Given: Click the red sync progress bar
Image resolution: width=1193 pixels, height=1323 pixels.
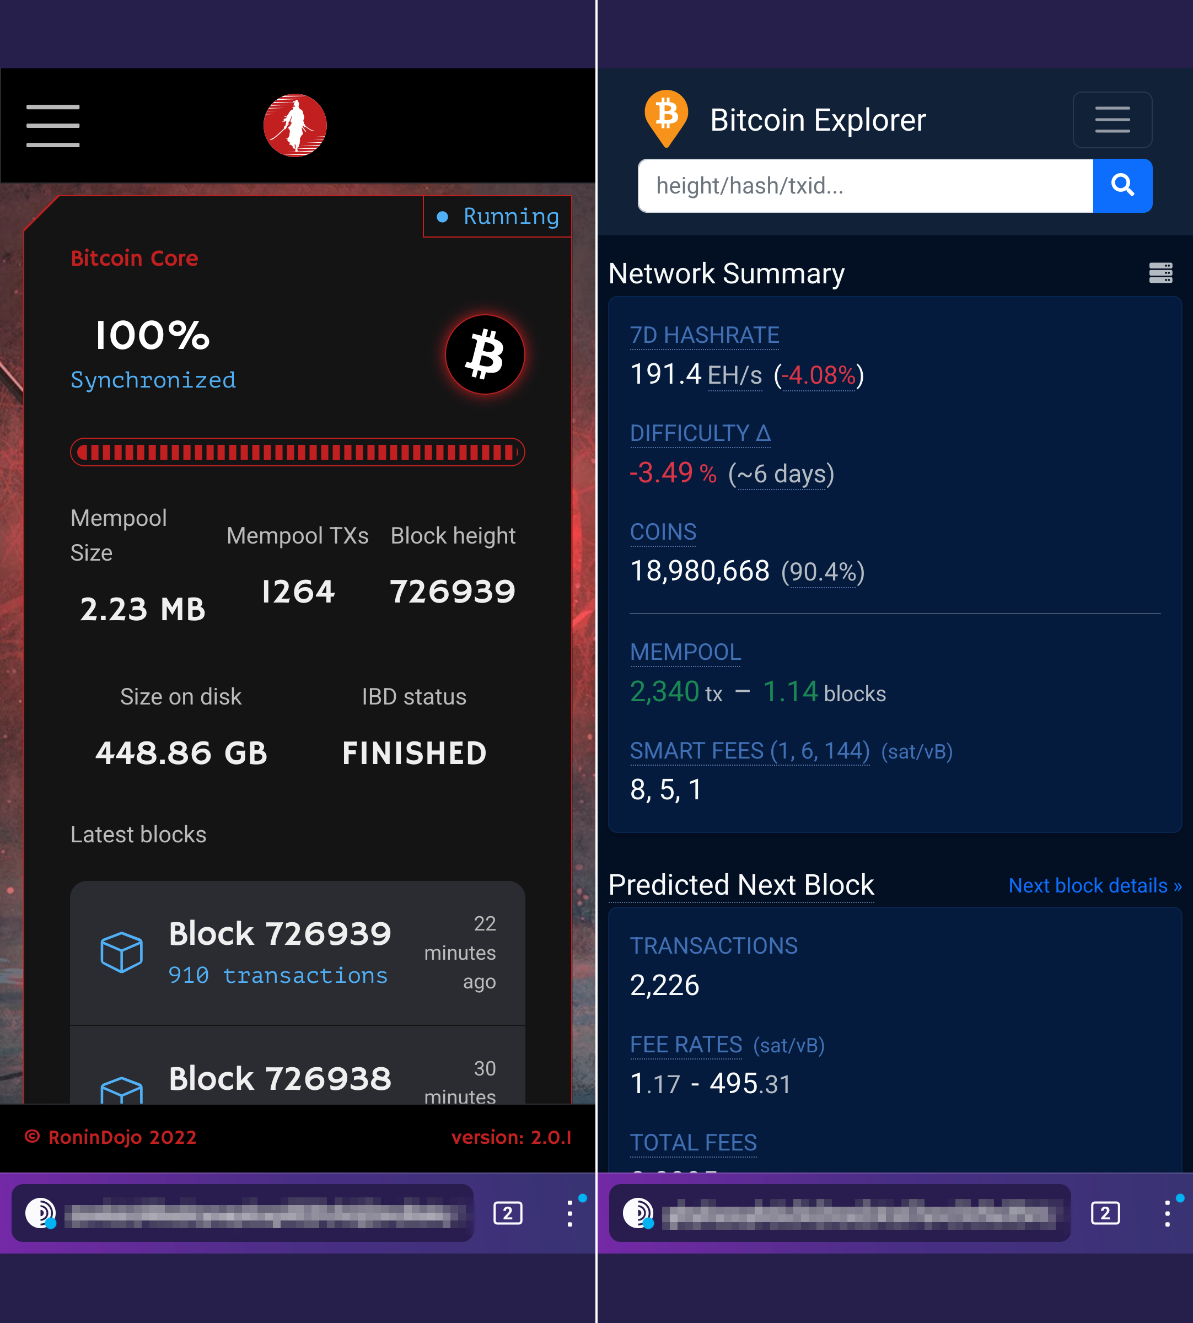Looking at the screenshot, I should (298, 452).
